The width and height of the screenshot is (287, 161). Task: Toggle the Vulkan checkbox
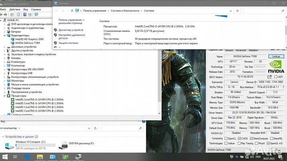click(226, 143)
